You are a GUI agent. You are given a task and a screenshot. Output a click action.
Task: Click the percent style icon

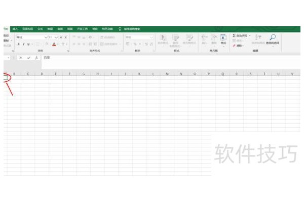coord(135,44)
